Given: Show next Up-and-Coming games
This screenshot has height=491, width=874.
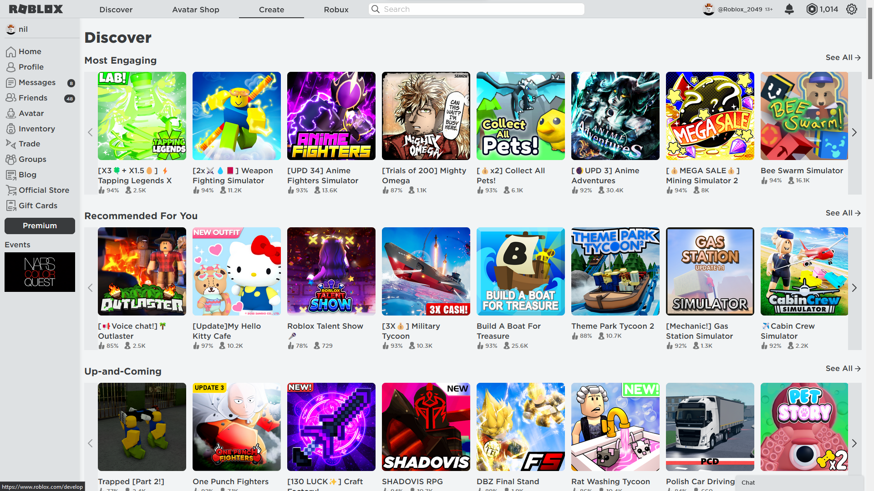Looking at the screenshot, I should point(854,444).
